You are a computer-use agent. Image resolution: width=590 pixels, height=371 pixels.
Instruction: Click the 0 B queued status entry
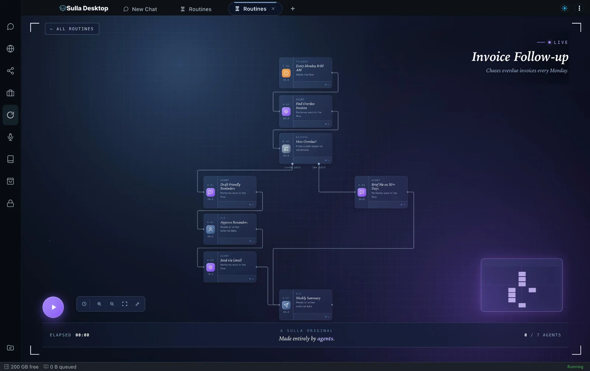(x=60, y=367)
